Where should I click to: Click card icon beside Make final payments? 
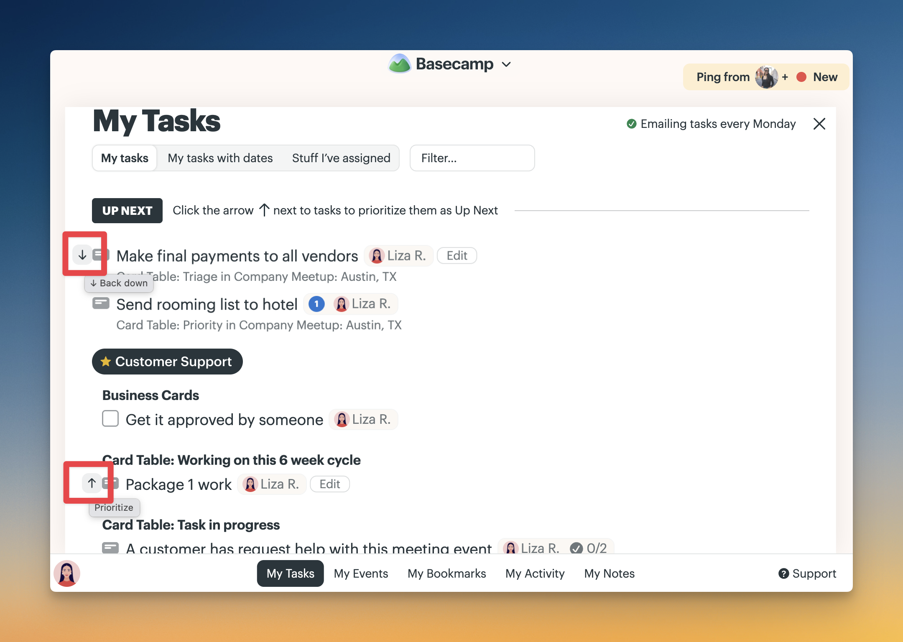101,254
